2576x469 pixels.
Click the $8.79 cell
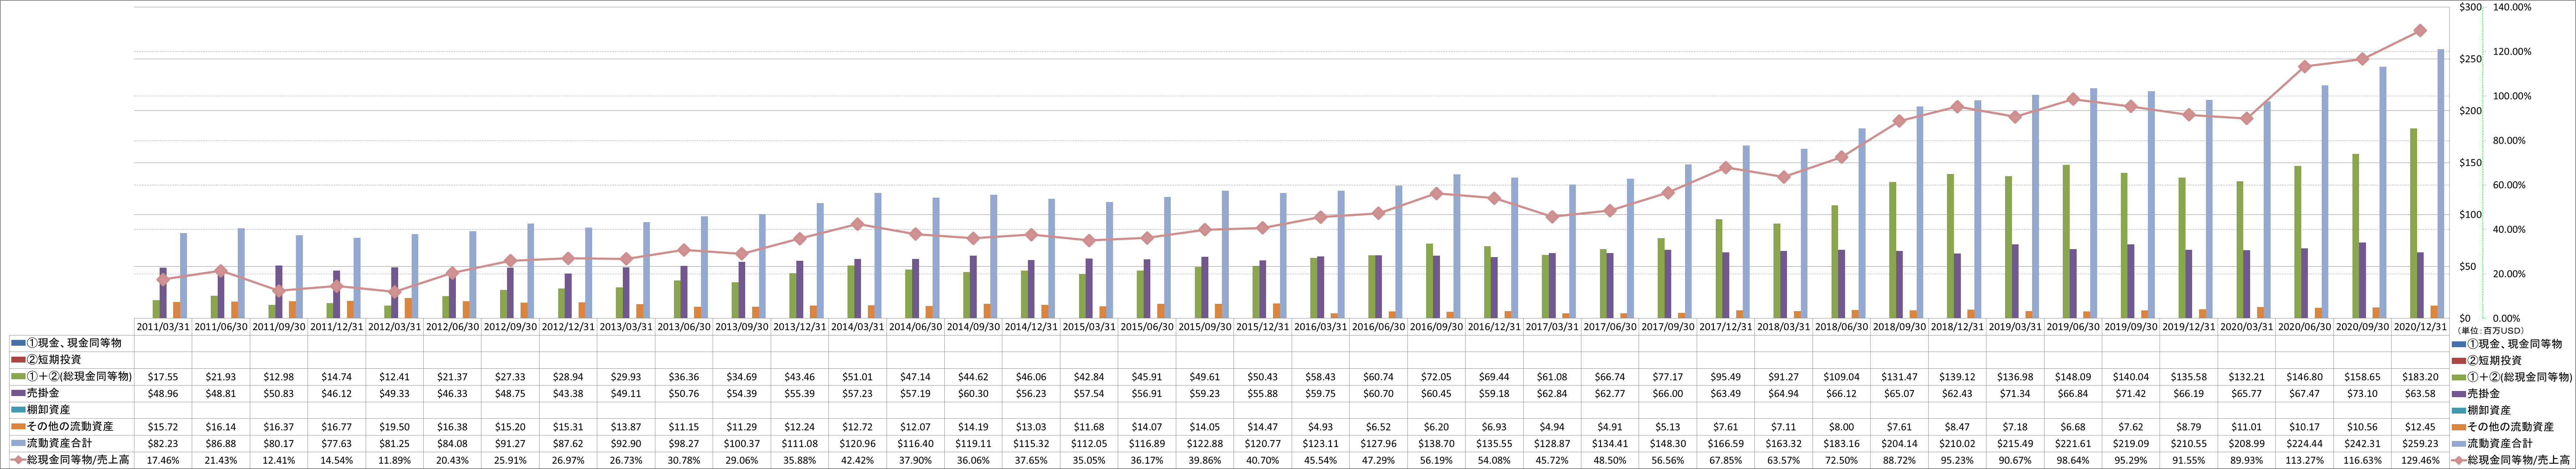point(2190,427)
